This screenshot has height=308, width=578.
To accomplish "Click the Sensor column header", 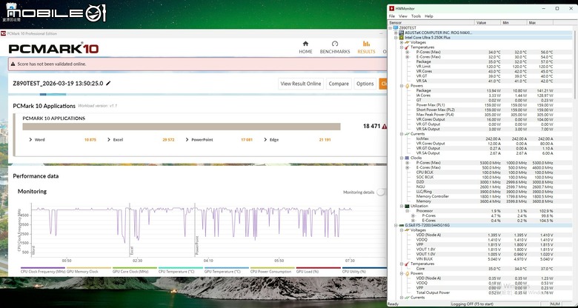I will tap(431, 23).
